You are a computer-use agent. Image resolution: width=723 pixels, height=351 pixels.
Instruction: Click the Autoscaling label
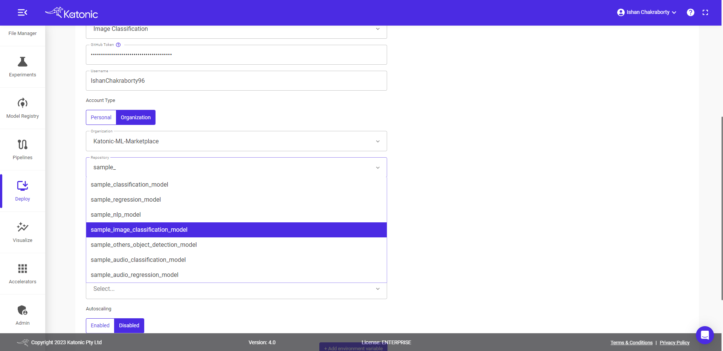[x=99, y=309]
